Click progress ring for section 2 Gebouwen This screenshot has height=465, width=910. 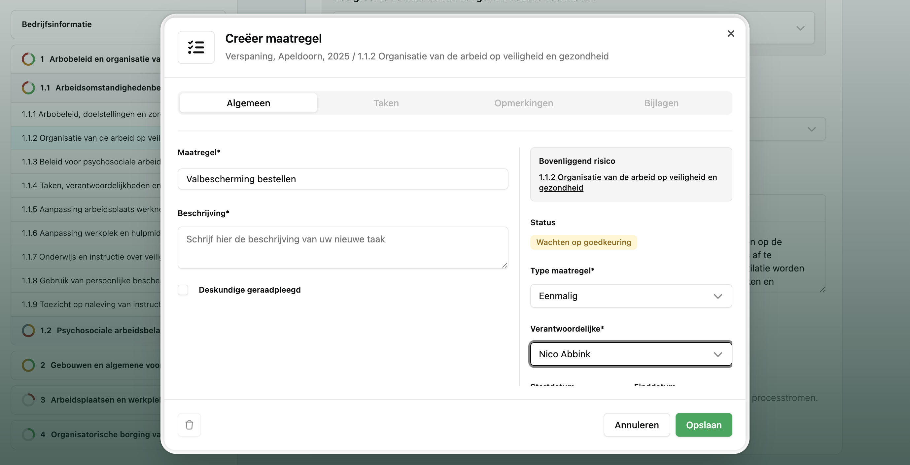coord(28,365)
